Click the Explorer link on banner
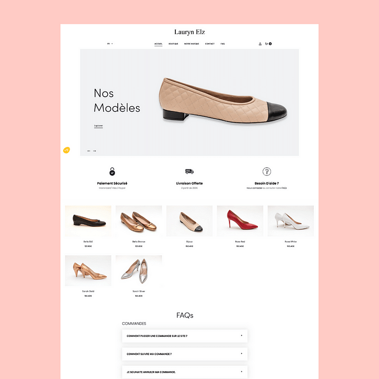Image resolution: width=379 pixels, height=379 pixels. coord(98,126)
